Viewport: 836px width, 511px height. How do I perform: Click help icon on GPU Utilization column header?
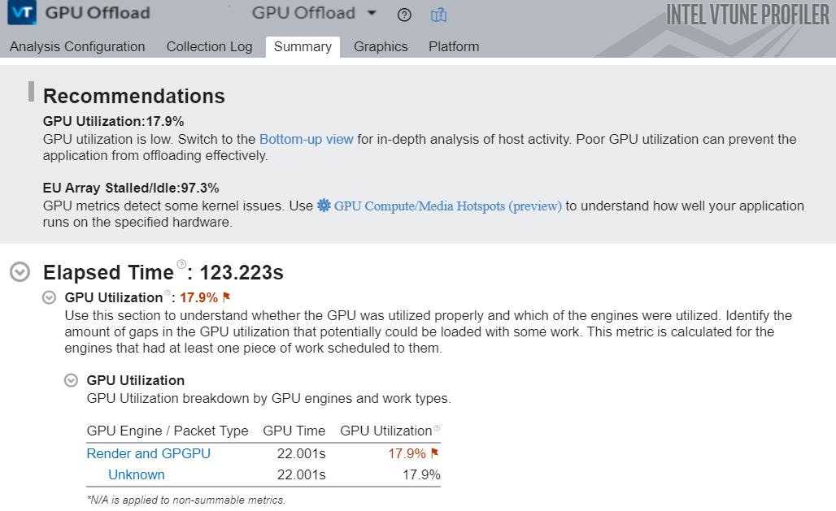[437, 429]
